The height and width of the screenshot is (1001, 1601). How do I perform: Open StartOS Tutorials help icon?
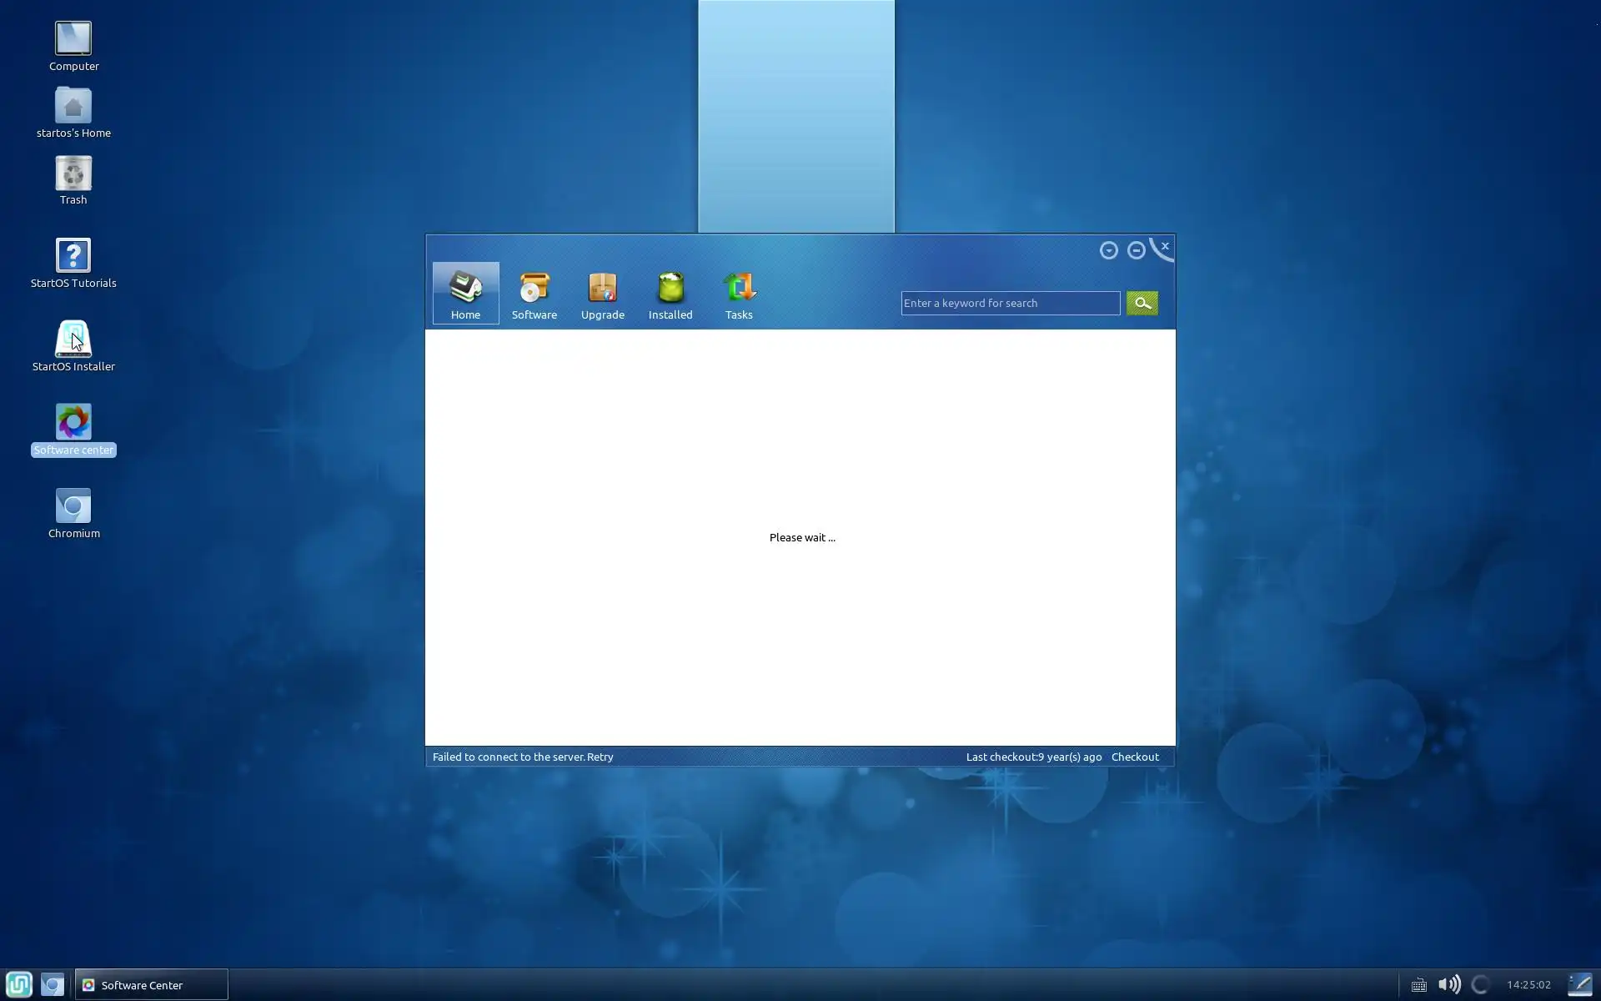pos(73,262)
